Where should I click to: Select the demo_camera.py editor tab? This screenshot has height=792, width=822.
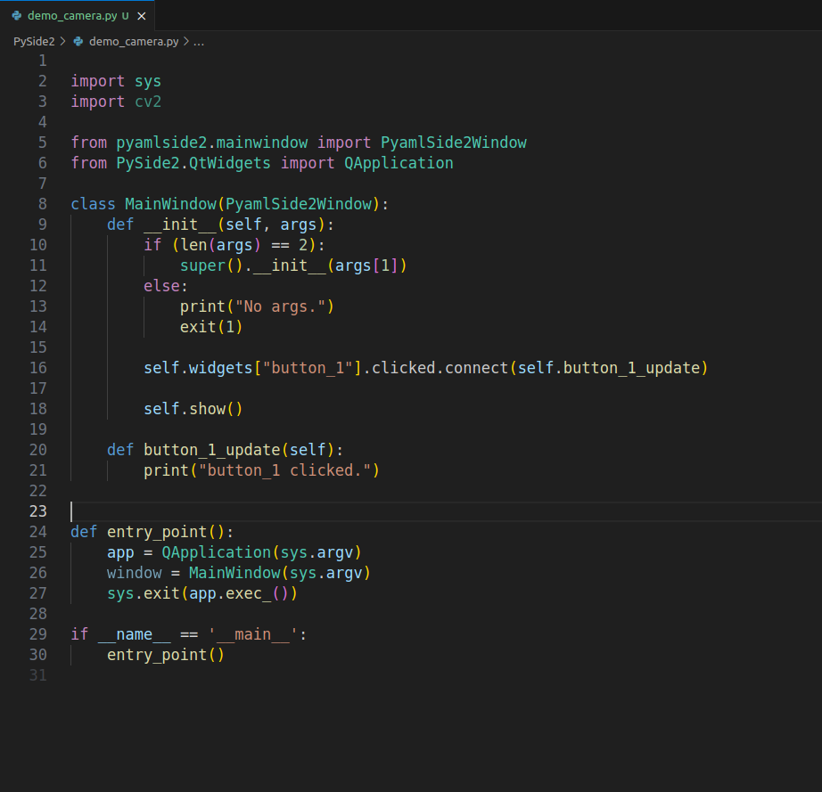click(x=77, y=16)
